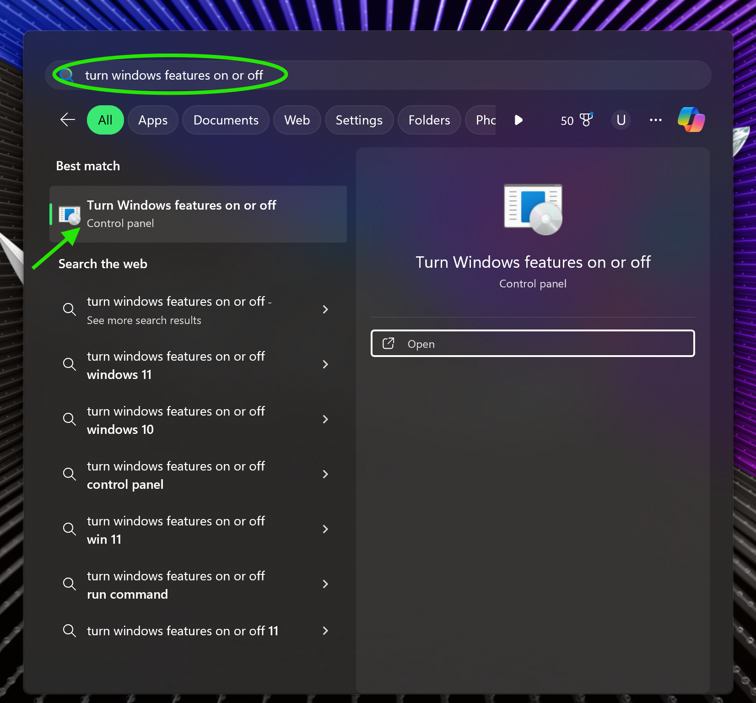Click the U account avatar
The height and width of the screenshot is (703, 756).
tap(621, 120)
